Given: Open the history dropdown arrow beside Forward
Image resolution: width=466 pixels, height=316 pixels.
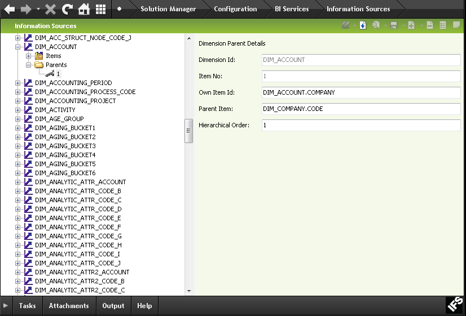Looking at the screenshot, I should click(x=38, y=10).
